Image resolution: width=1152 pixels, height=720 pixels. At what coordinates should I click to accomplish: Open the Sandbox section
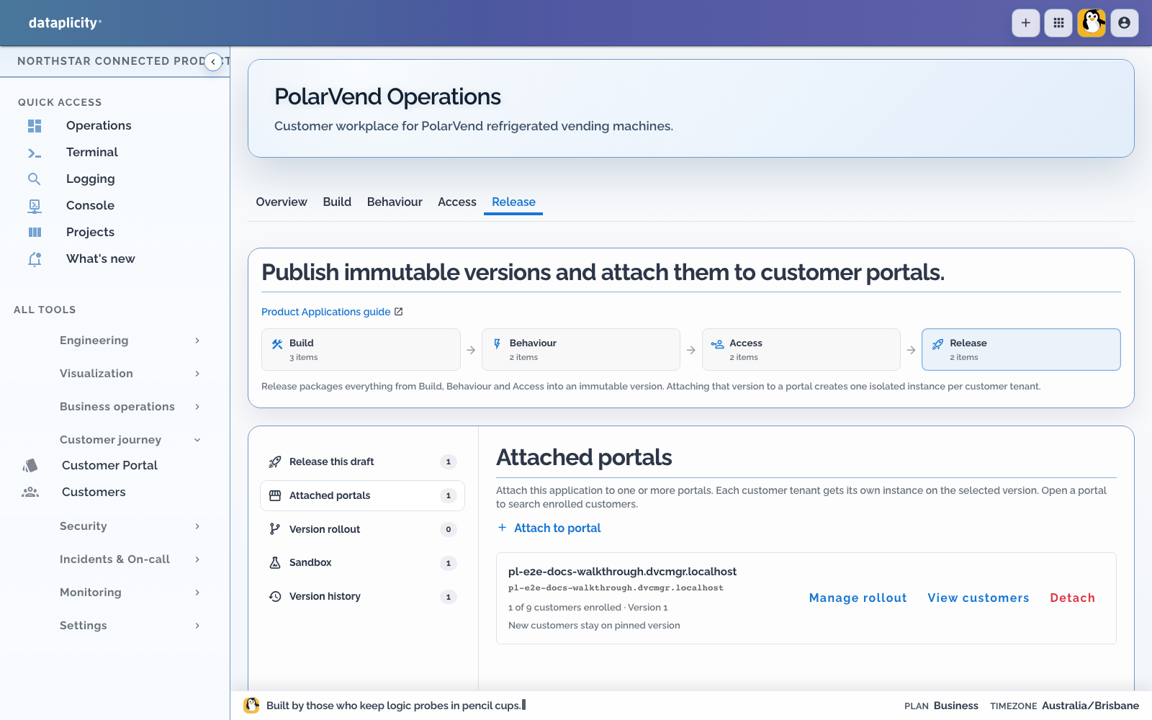click(x=362, y=563)
